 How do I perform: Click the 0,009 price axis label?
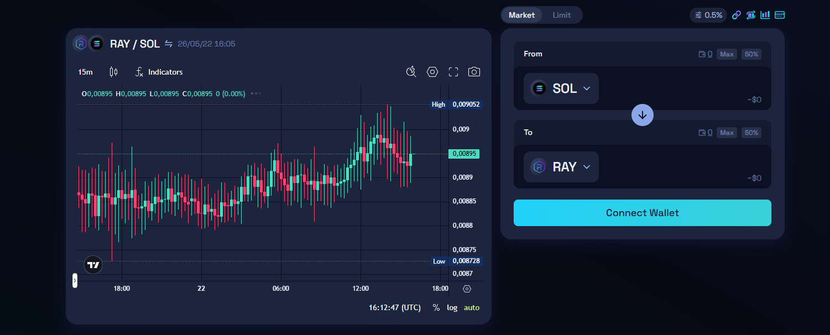point(461,129)
